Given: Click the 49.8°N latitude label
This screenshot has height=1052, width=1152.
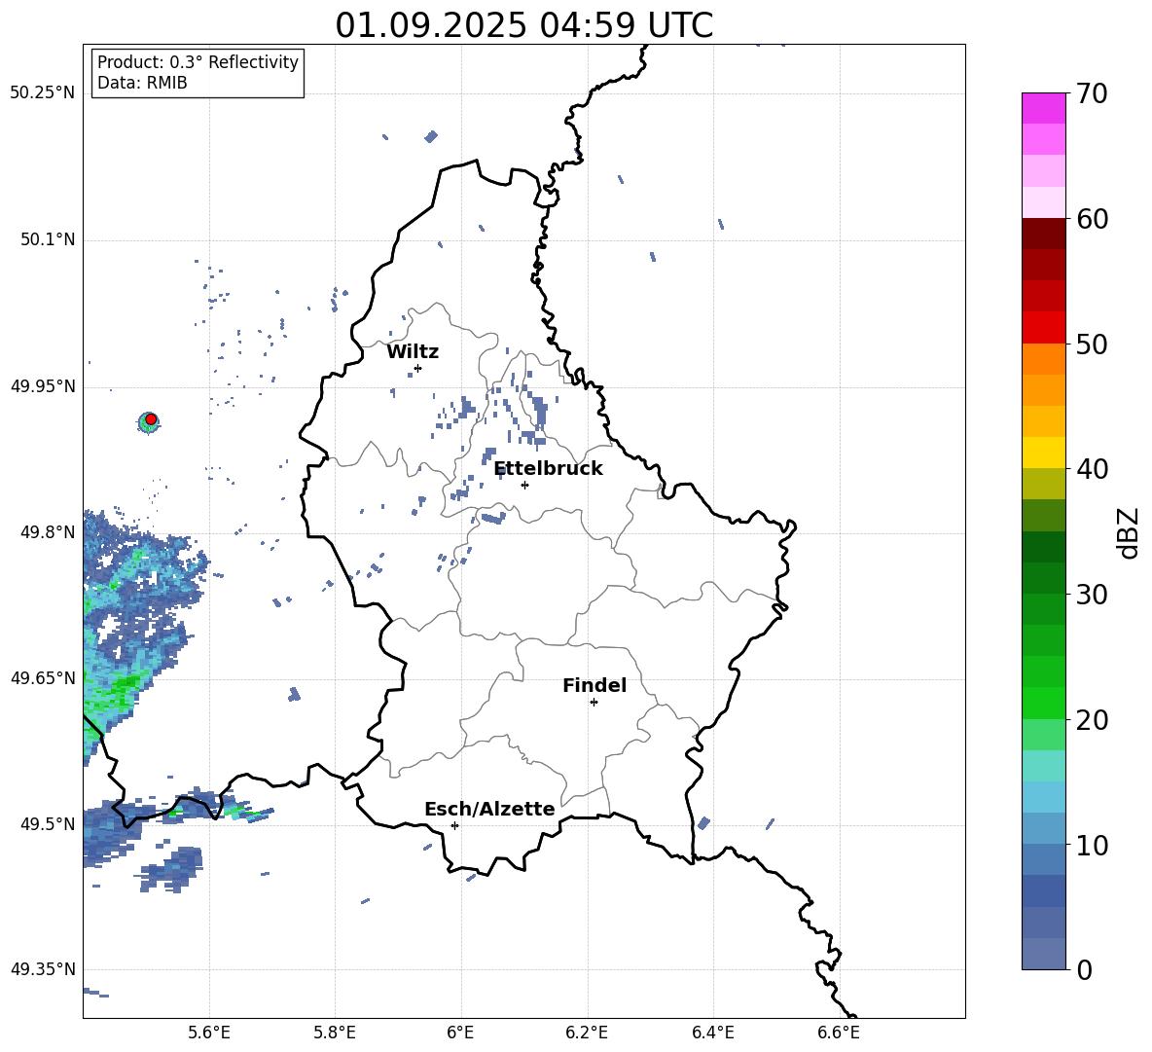Looking at the screenshot, I should point(48,532).
